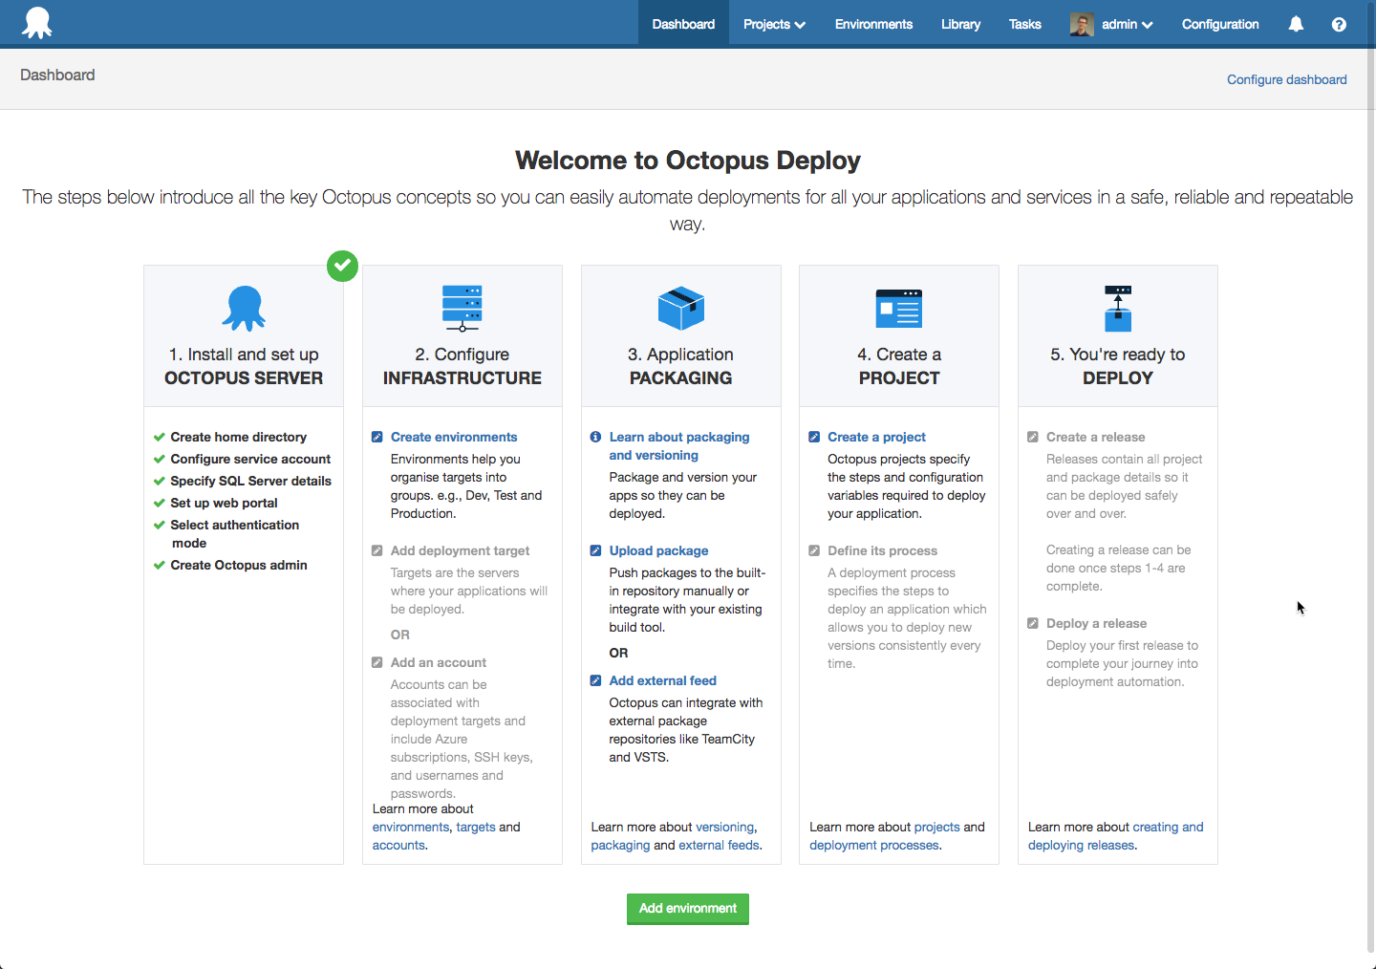Click checkbox icon beside Create environments
Screen dimensions: 1376x969
(x=377, y=437)
